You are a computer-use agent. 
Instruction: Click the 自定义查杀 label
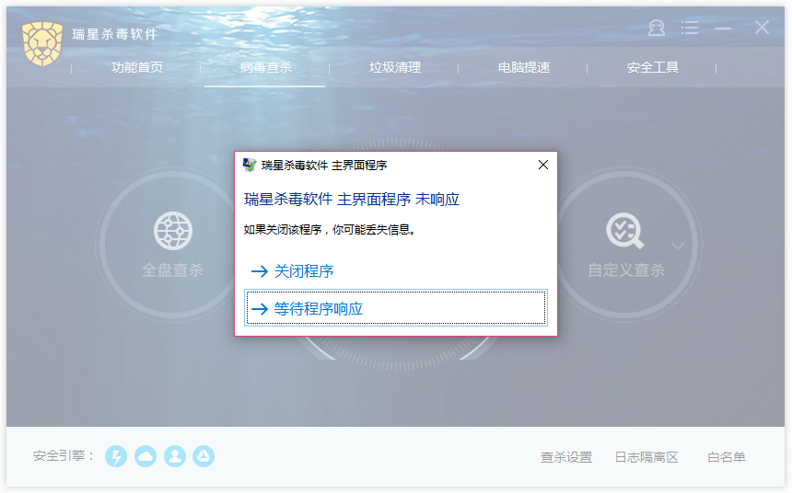point(626,270)
